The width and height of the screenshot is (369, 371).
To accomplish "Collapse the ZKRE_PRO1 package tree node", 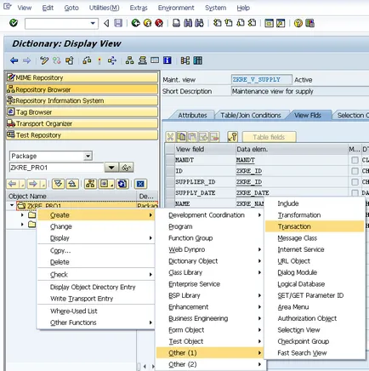I will [12, 205].
